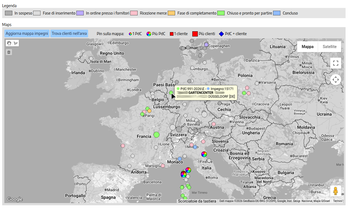The width and height of the screenshot is (348, 208).
Task: Click the pink pin on western Francia coast
Action: coord(123,146)
